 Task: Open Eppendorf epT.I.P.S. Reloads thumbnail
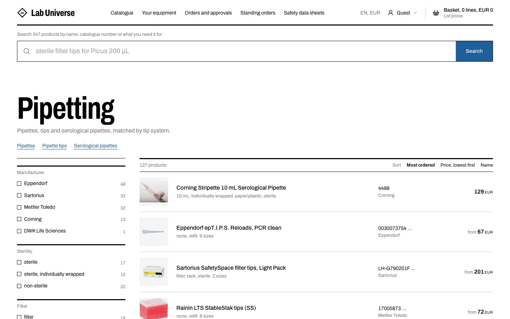click(x=154, y=232)
